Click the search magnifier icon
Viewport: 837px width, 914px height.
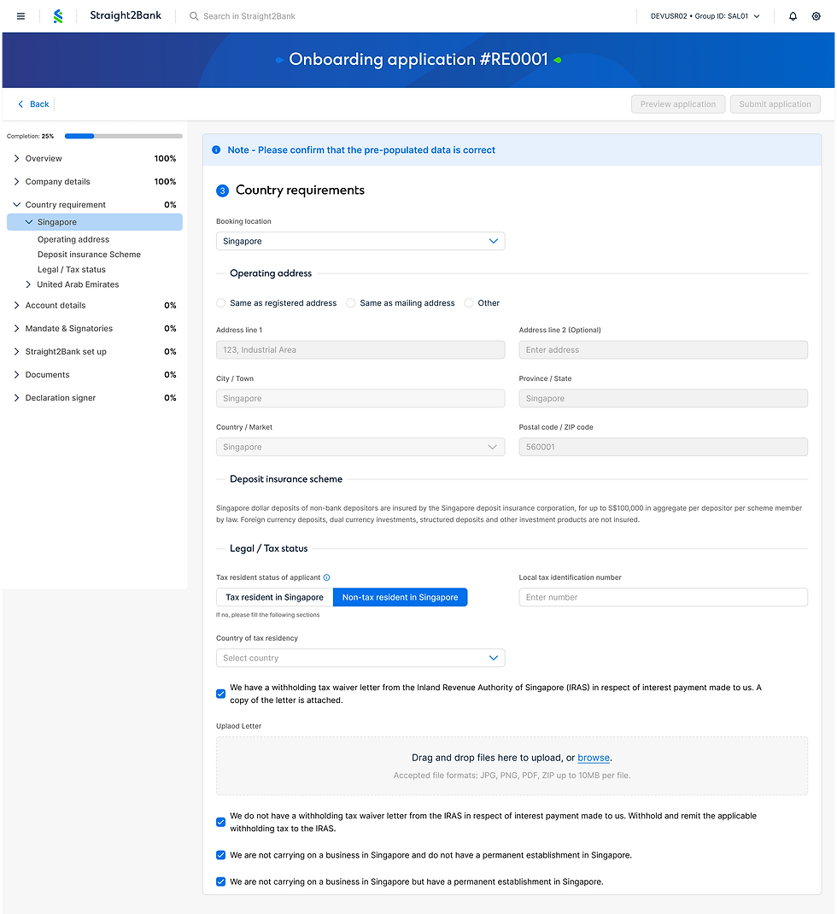(x=194, y=16)
